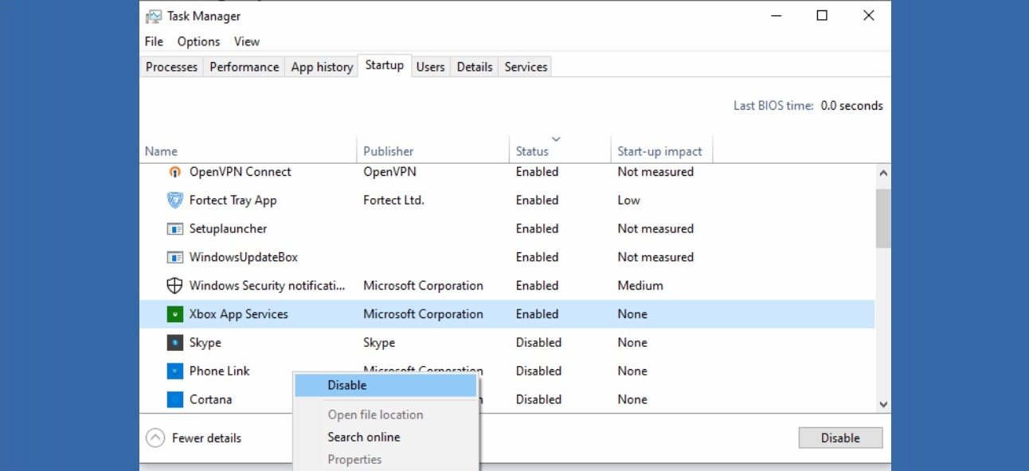Click the WindowsUpdateBox icon
Image resolution: width=1029 pixels, height=471 pixels.
pyautogui.click(x=174, y=257)
